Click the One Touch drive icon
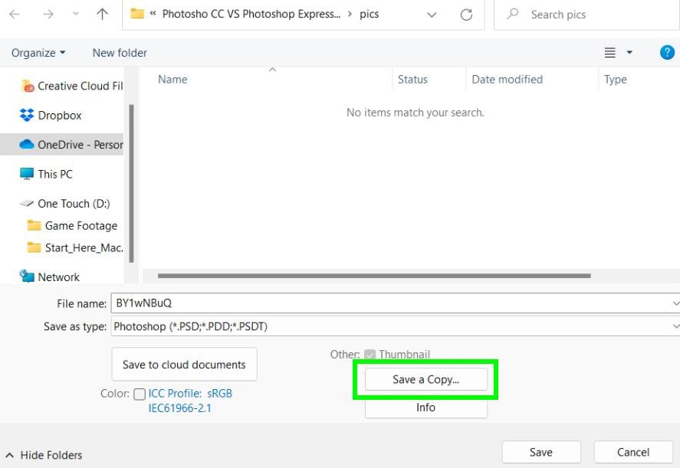Viewport: 680px width, 468px height. (x=27, y=203)
